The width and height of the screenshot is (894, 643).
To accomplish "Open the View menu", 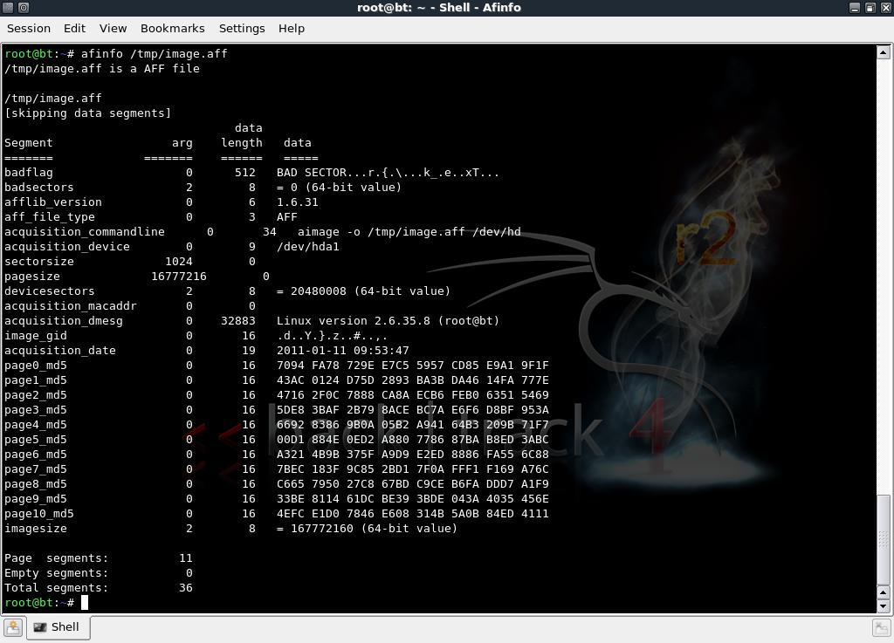I will tap(113, 29).
